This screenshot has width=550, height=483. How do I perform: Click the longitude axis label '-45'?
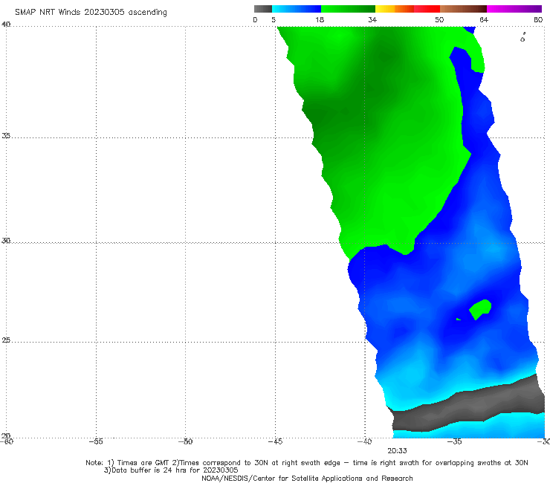275,441
